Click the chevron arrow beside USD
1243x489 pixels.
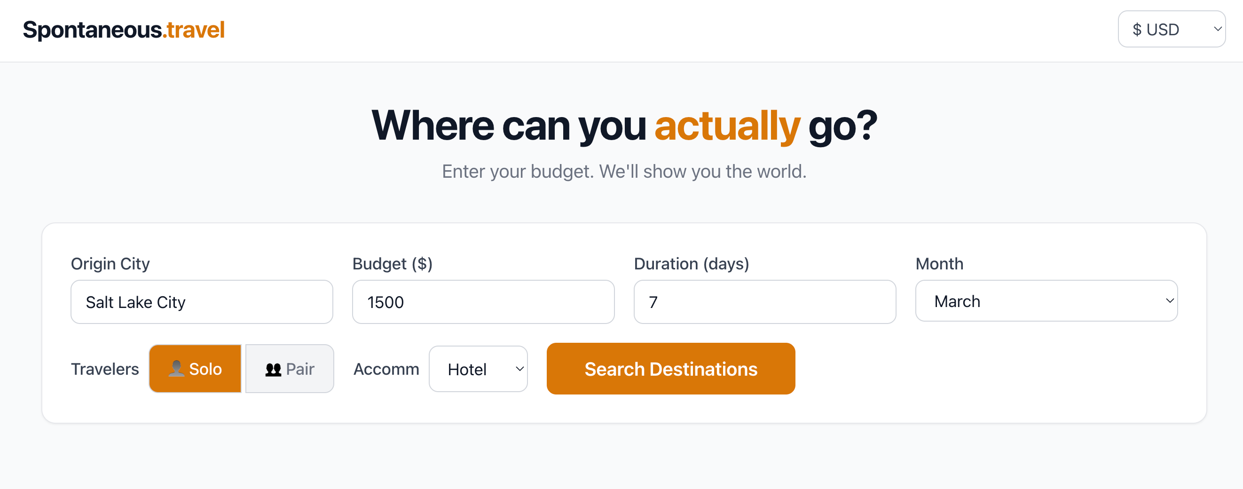pyautogui.click(x=1218, y=29)
